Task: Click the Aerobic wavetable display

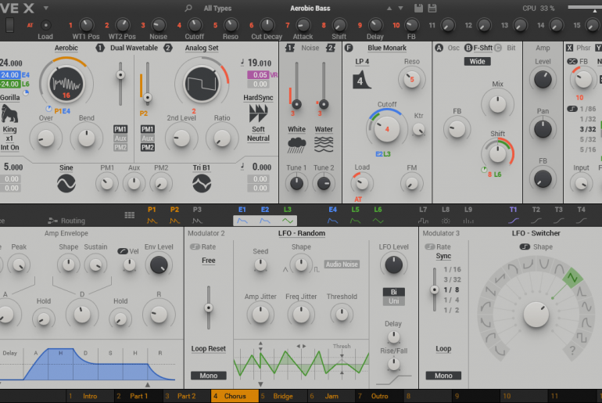Action: point(66,85)
